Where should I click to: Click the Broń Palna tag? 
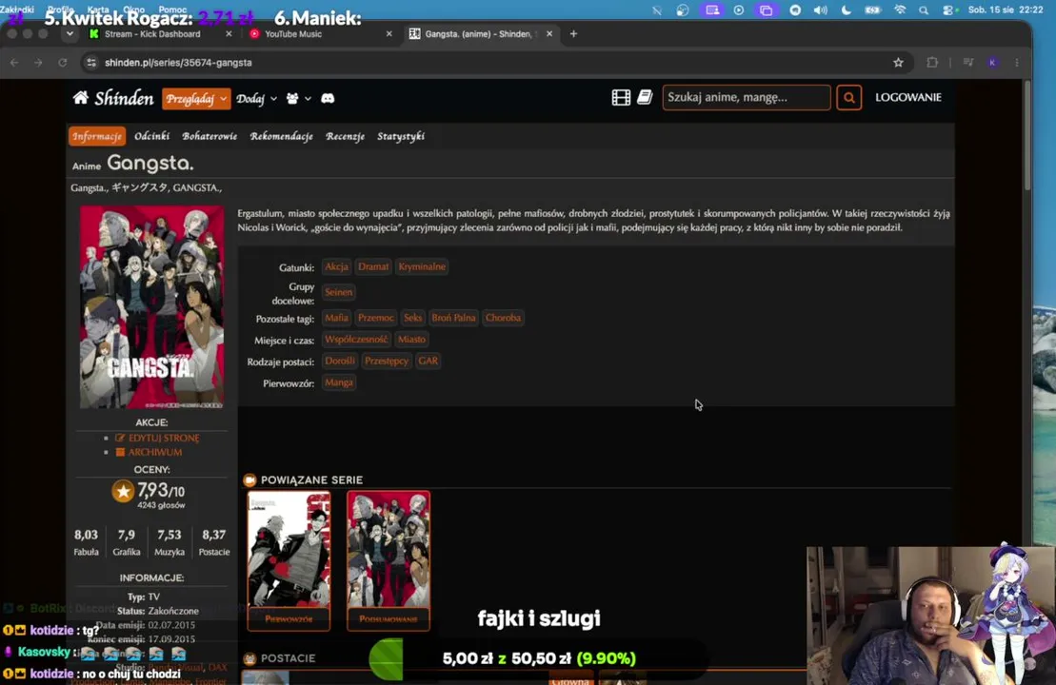[453, 318]
